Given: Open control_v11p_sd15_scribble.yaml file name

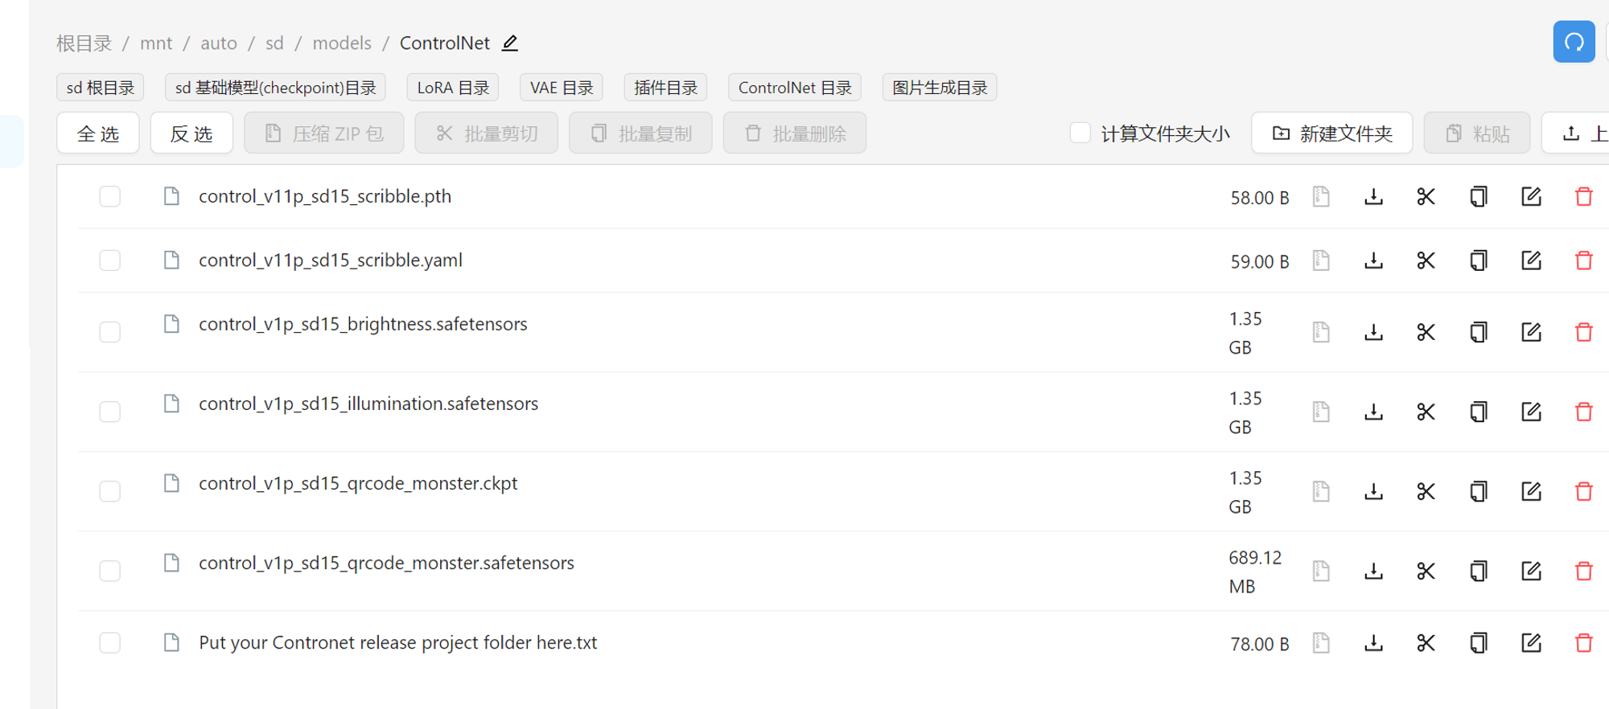Looking at the screenshot, I should pyautogui.click(x=331, y=260).
